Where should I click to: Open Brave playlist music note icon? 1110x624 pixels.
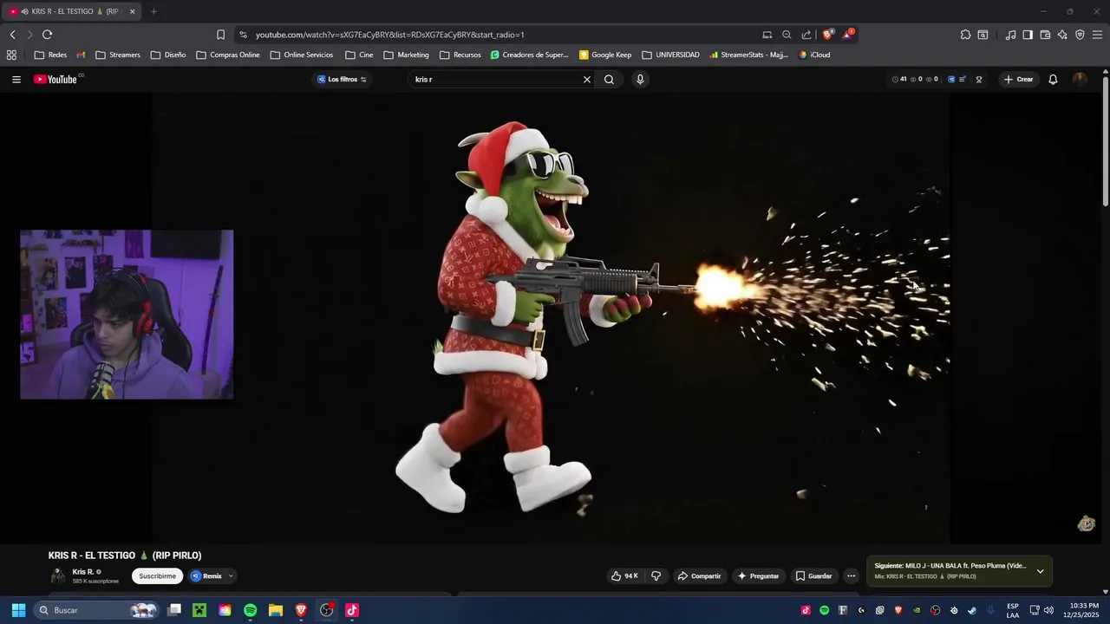tap(1010, 35)
